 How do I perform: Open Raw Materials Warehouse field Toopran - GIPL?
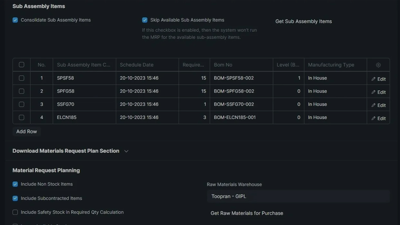pyautogui.click(x=298, y=196)
